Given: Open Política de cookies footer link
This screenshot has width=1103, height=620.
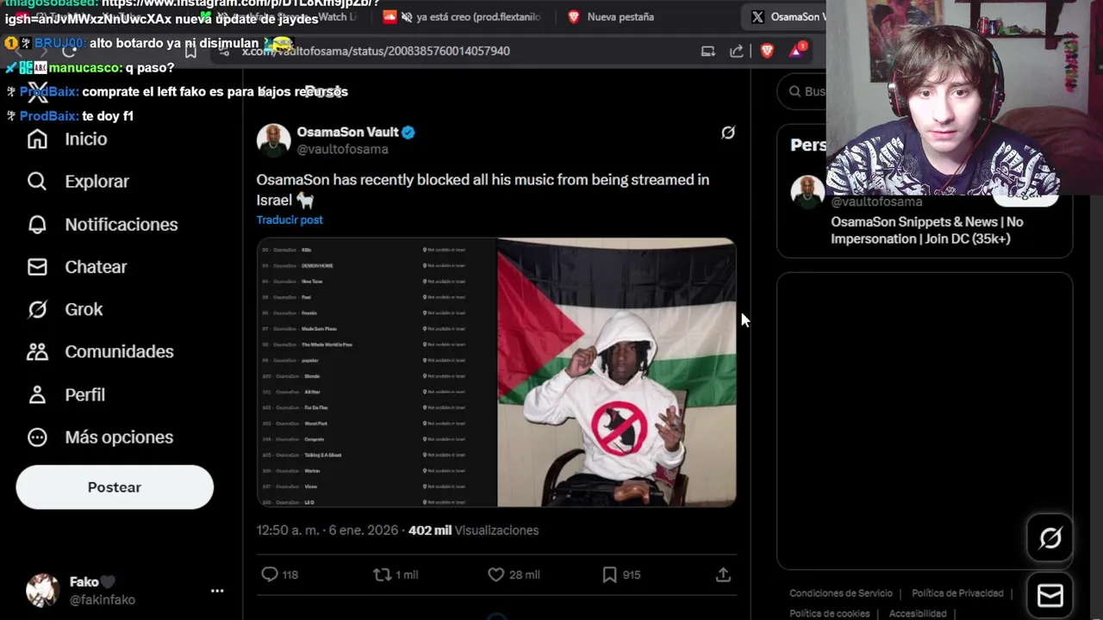Looking at the screenshot, I should tap(830, 613).
